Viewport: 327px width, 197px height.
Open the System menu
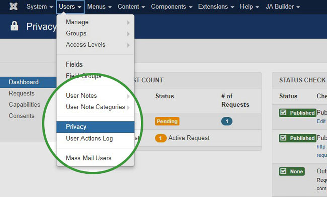point(39,7)
